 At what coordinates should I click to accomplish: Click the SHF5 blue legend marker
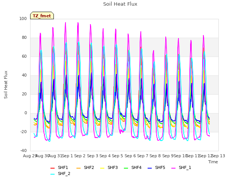click(150, 168)
